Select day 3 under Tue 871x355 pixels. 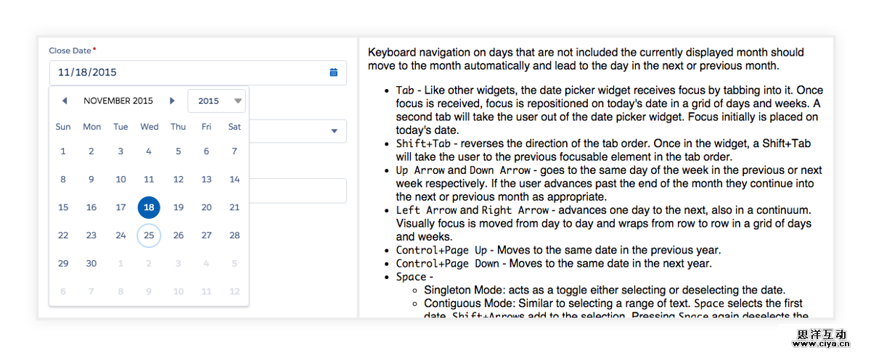pyautogui.click(x=120, y=151)
